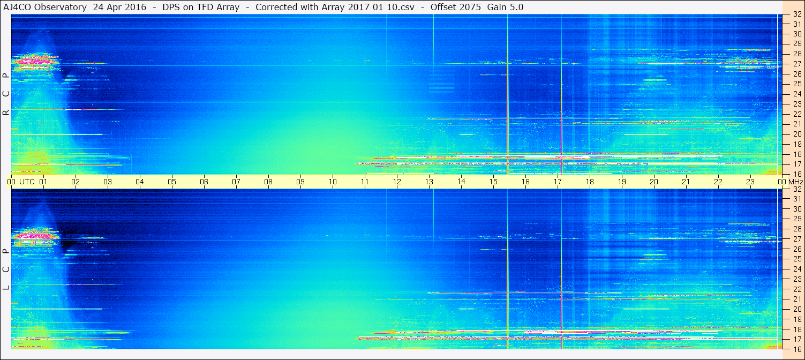This screenshot has width=805, height=360.
Task: Click the 30 MHz tick of the RCP panel
Action: pos(796,34)
